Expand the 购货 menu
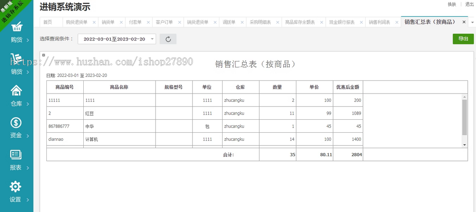476x212 pixels. tap(28, 40)
